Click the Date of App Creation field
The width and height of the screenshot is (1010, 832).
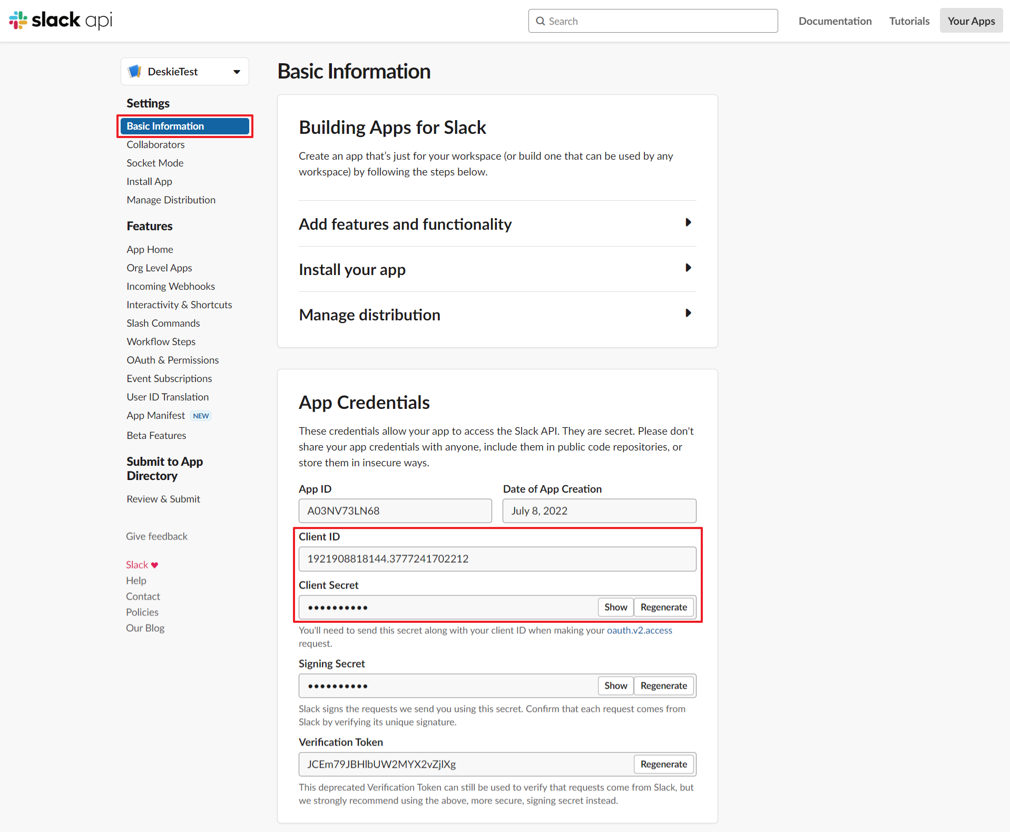pyautogui.click(x=599, y=511)
